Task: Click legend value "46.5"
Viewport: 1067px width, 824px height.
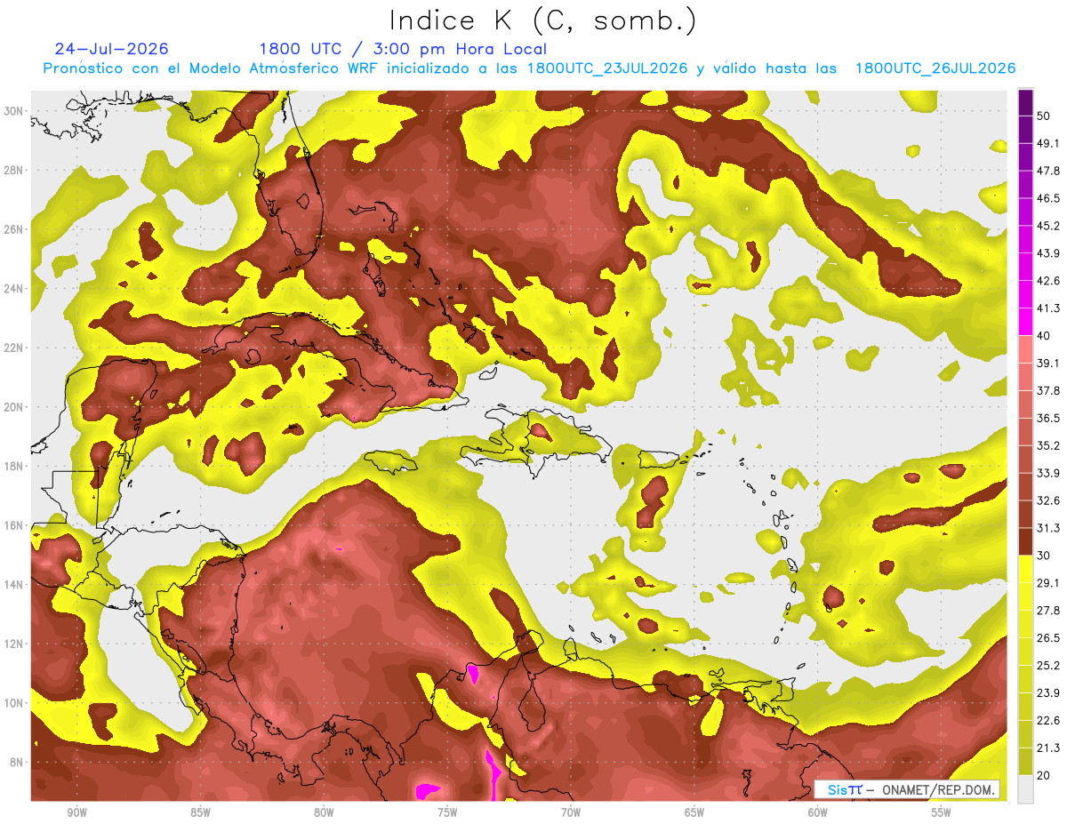Action: 1048,198
